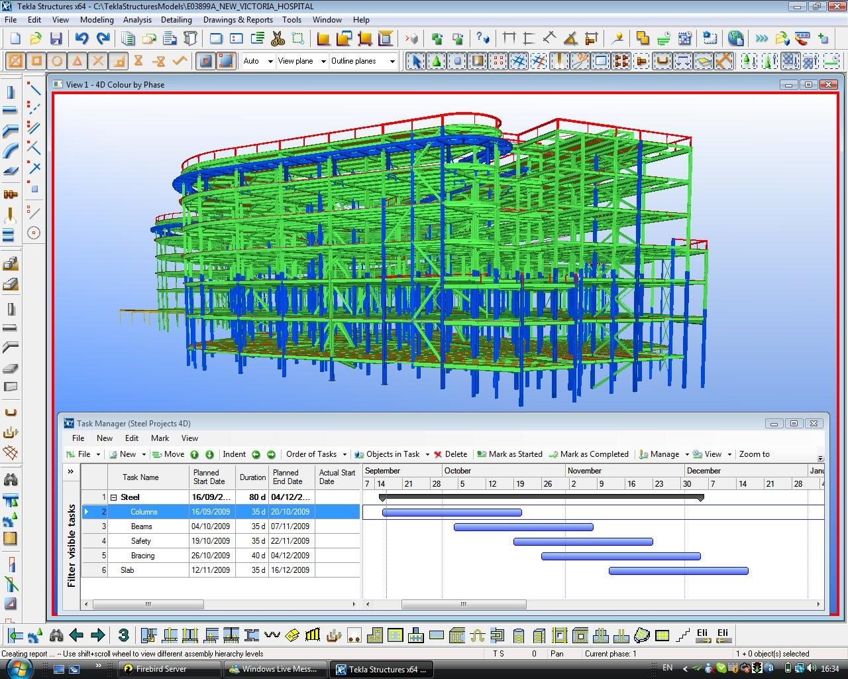Viewport: 848px width, 679px height.
Task: Open the Drawings & Reports menu
Action: [x=238, y=20]
